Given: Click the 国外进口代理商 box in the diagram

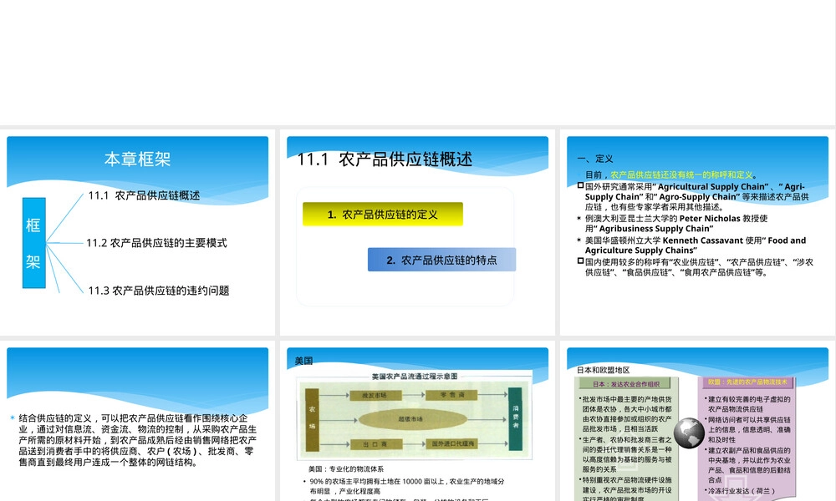Looking at the screenshot, I should point(451,443).
